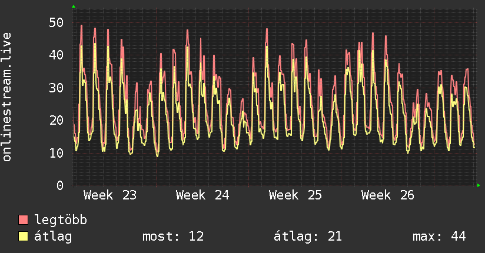The width and height of the screenshot is (485, 253).
Task: Click the pink legtöbb legend swatch
Action: click(23, 220)
